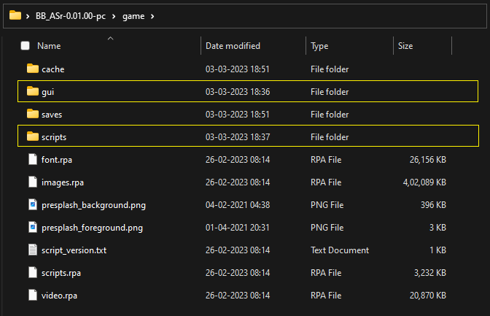Image resolution: width=490 pixels, height=316 pixels.
Task: Select the font.rpa file icon
Action: (x=32, y=160)
